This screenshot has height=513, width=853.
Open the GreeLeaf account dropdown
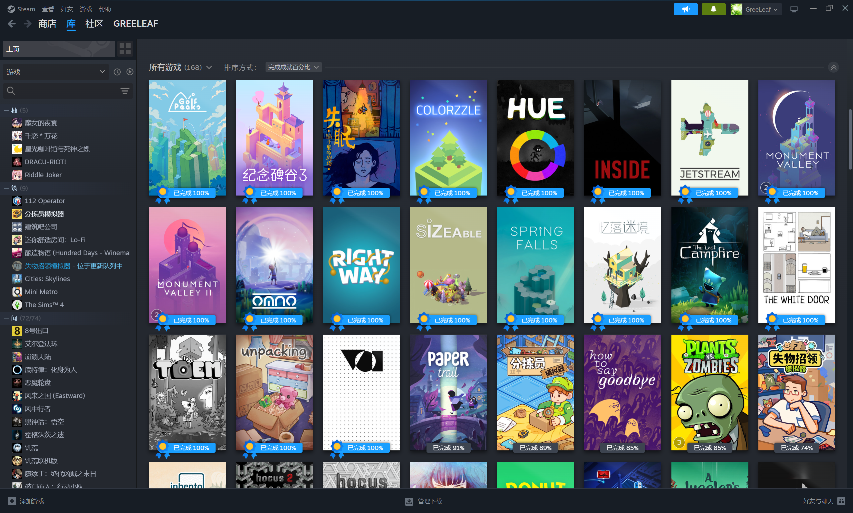(756, 9)
